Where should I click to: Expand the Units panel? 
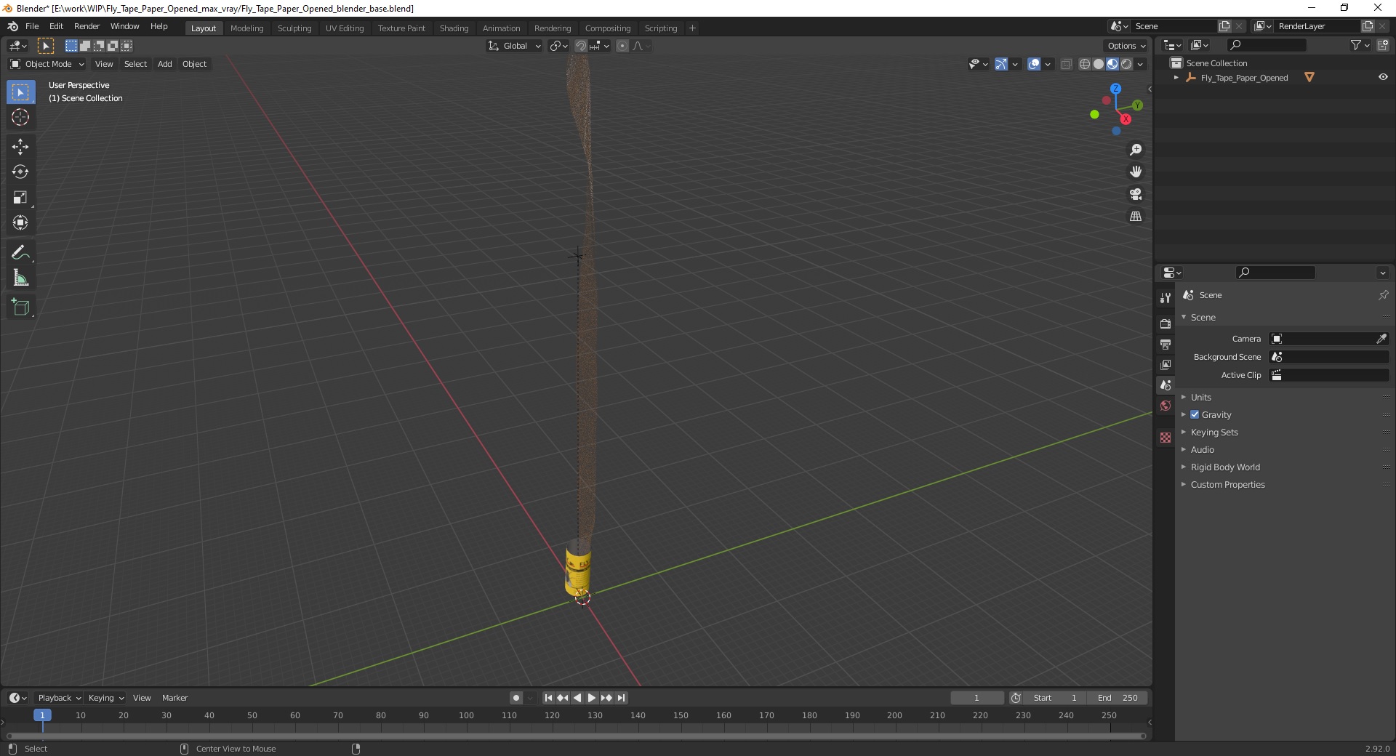(1200, 397)
